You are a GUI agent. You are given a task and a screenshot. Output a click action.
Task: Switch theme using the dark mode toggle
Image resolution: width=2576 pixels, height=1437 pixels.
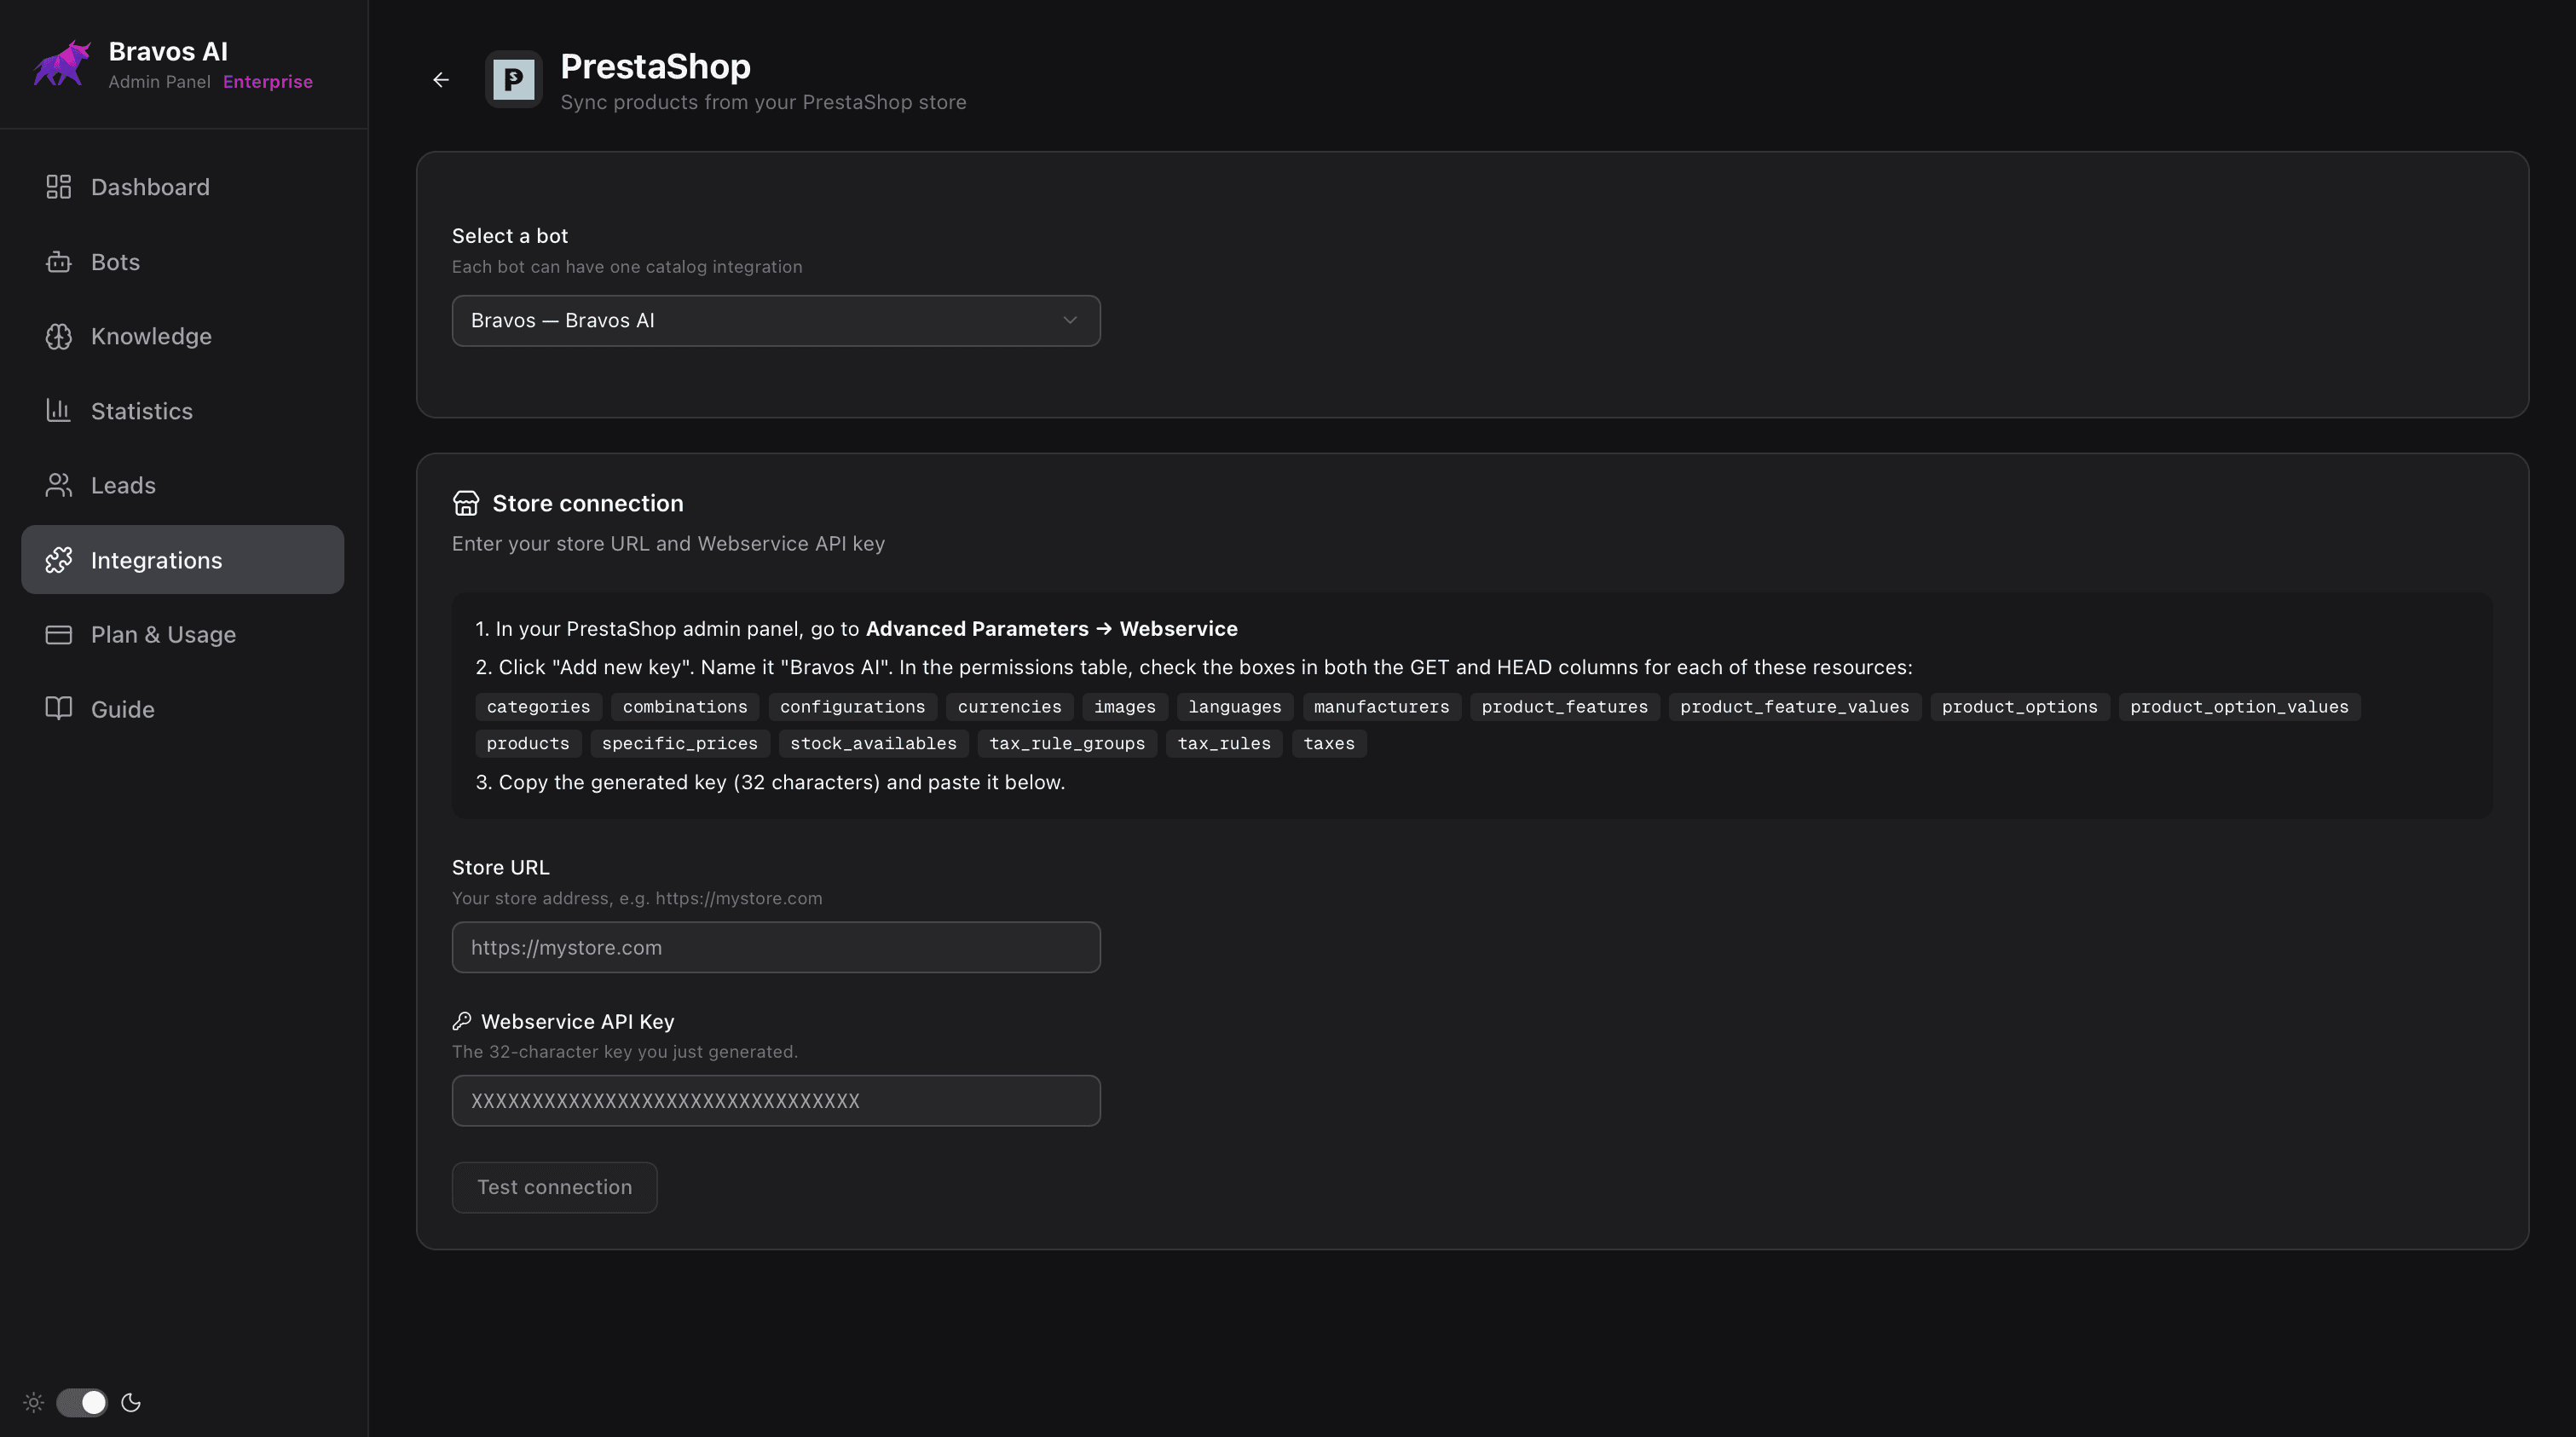83,1402
